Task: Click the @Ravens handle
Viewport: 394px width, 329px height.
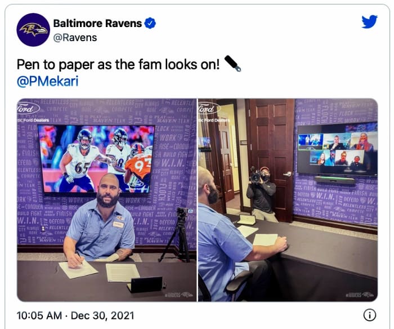Action: 75,38
